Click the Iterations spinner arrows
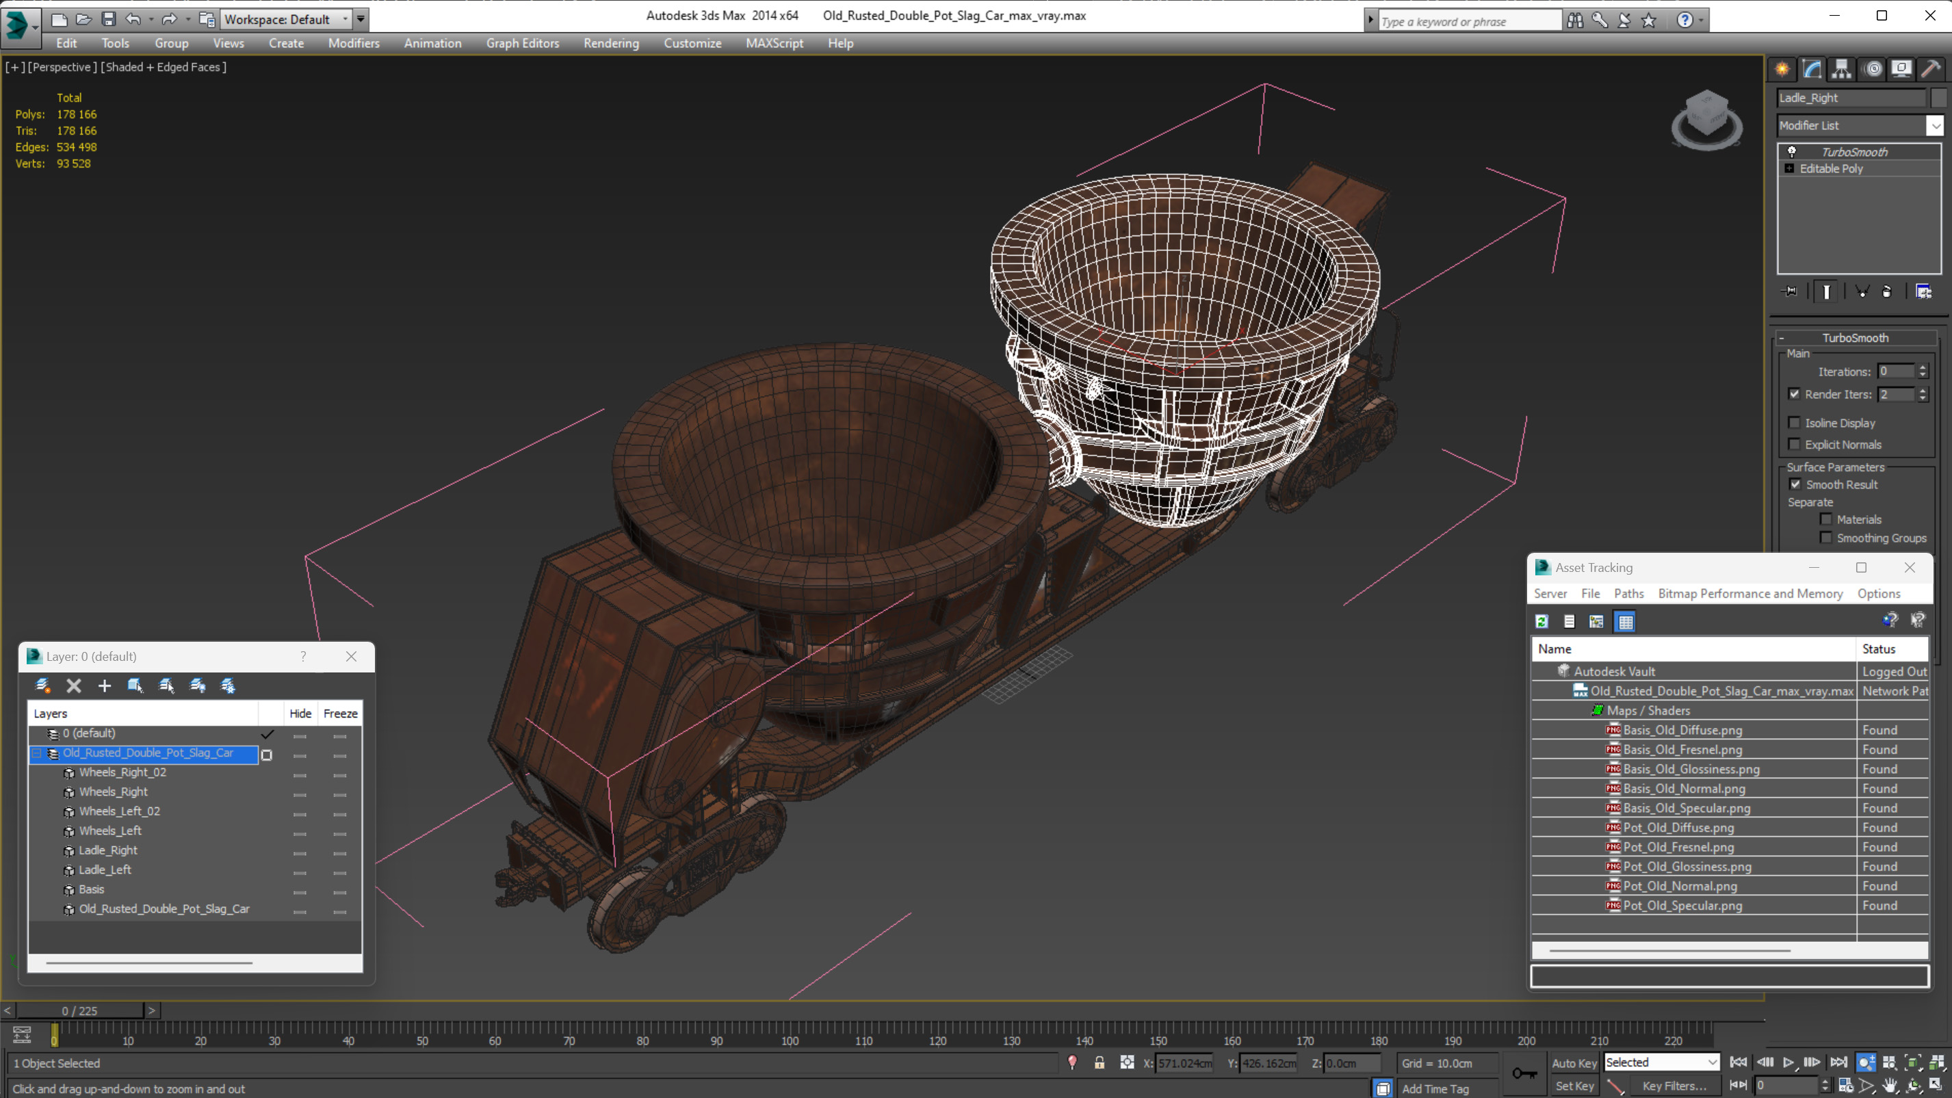This screenshot has width=1952, height=1098. tap(1923, 371)
